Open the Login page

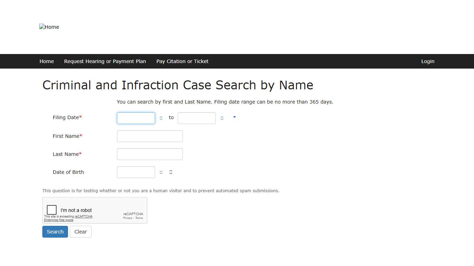point(428,61)
